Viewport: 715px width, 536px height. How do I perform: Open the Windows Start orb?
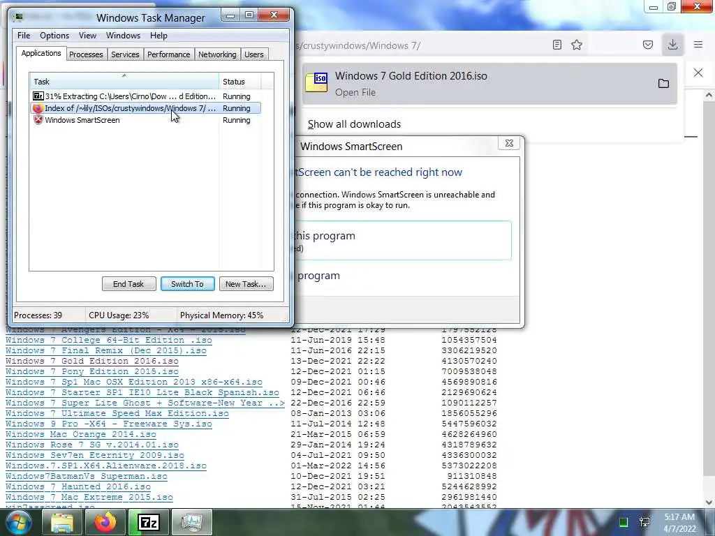click(18, 522)
